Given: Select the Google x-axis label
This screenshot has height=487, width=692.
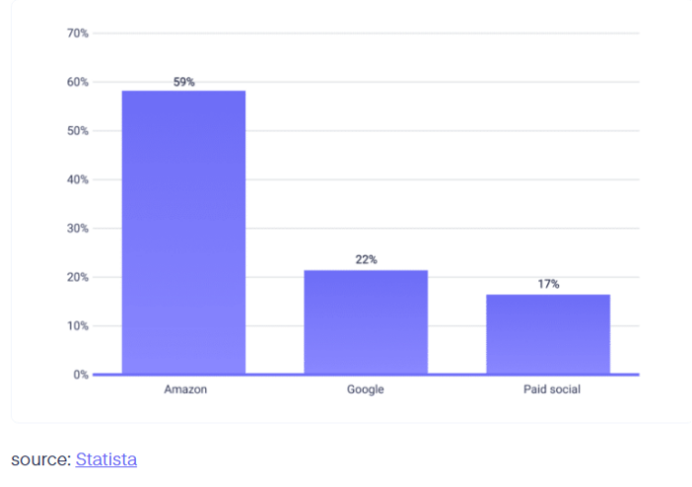Looking at the screenshot, I should [366, 390].
